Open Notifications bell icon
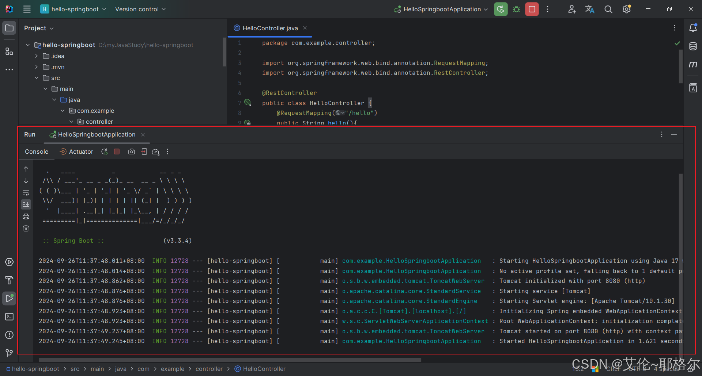Screen dimensions: 702x376 coord(693,28)
